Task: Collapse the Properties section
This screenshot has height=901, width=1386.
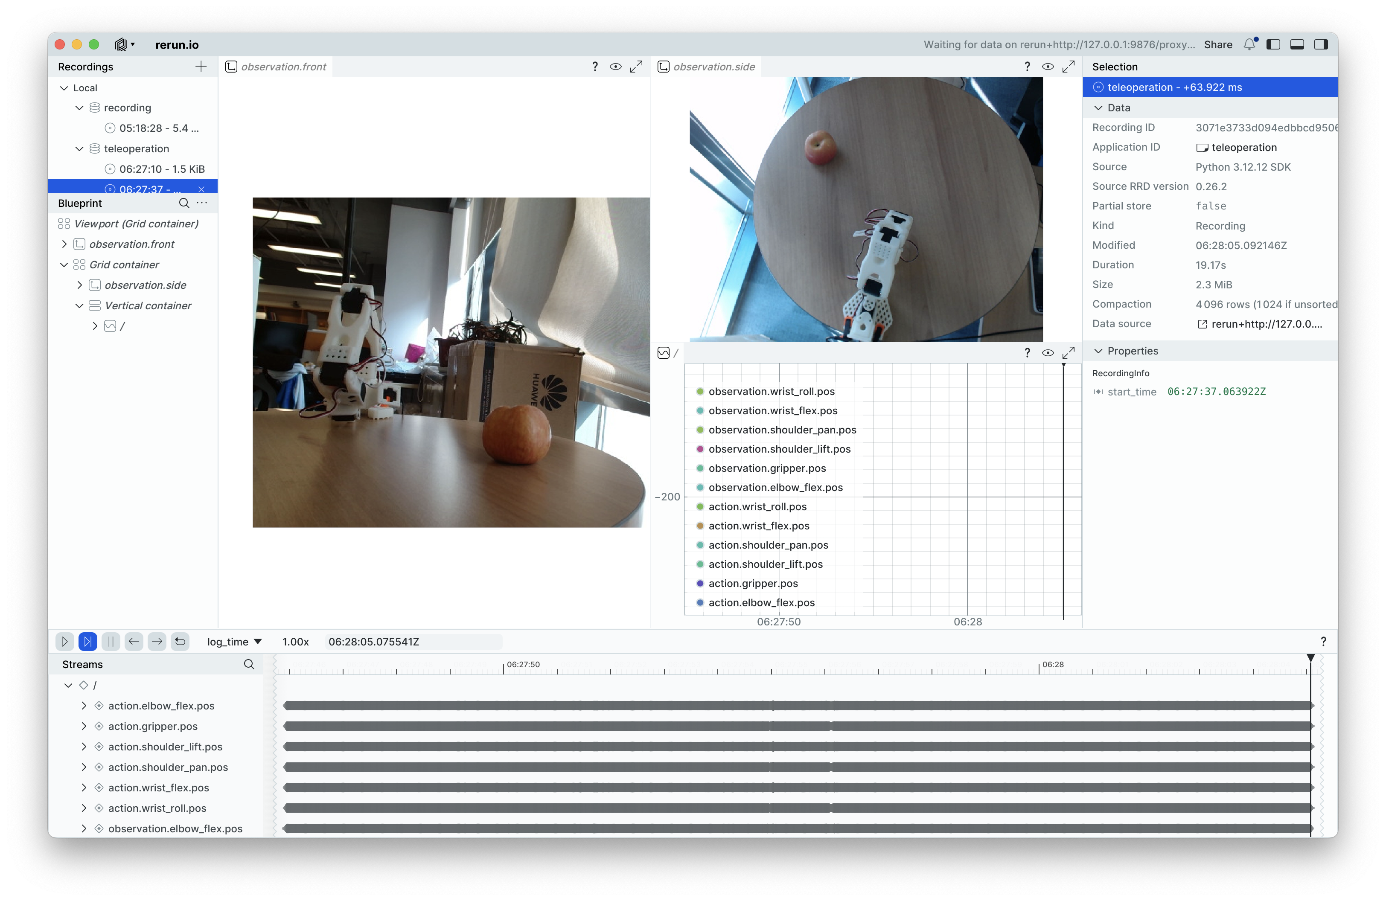Action: point(1098,351)
